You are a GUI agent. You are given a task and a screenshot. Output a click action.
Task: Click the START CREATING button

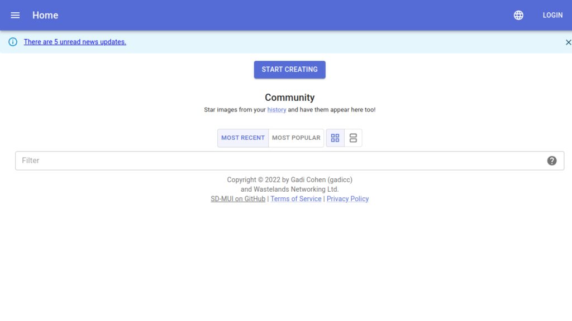tap(290, 70)
